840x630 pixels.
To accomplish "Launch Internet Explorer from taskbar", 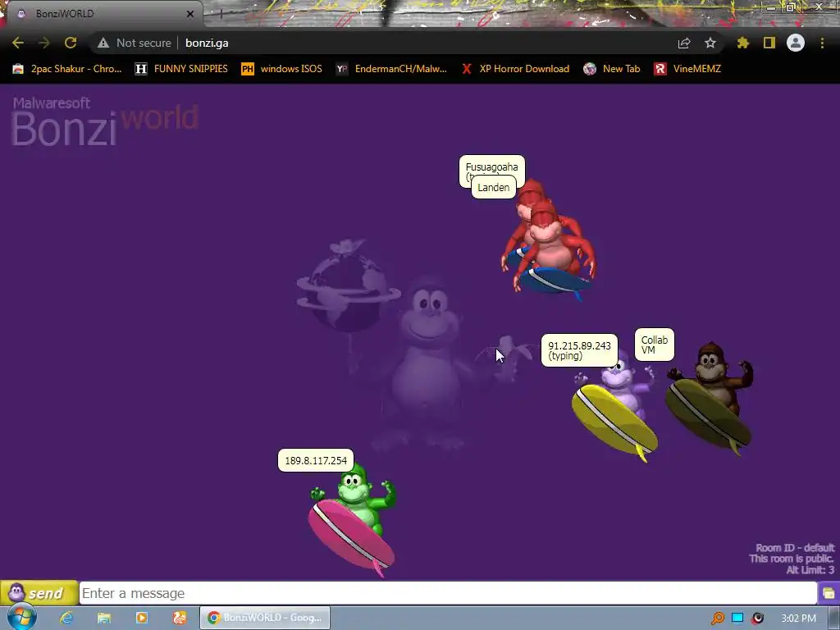I will [66, 618].
